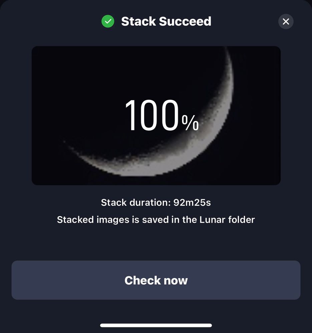Tap the 92m25s duration value

coord(192,202)
